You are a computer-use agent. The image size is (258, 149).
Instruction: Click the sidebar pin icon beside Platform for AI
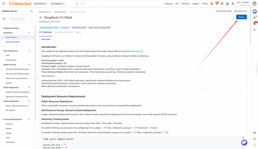[x=31, y=11]
